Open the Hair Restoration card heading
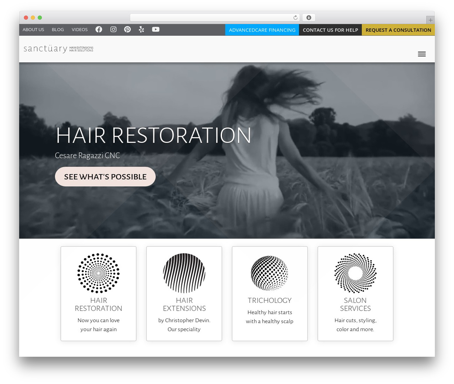454x384 pixels. coord(99,304)
